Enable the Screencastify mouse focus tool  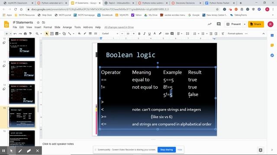pyautogui.click(x=12, y=151)
